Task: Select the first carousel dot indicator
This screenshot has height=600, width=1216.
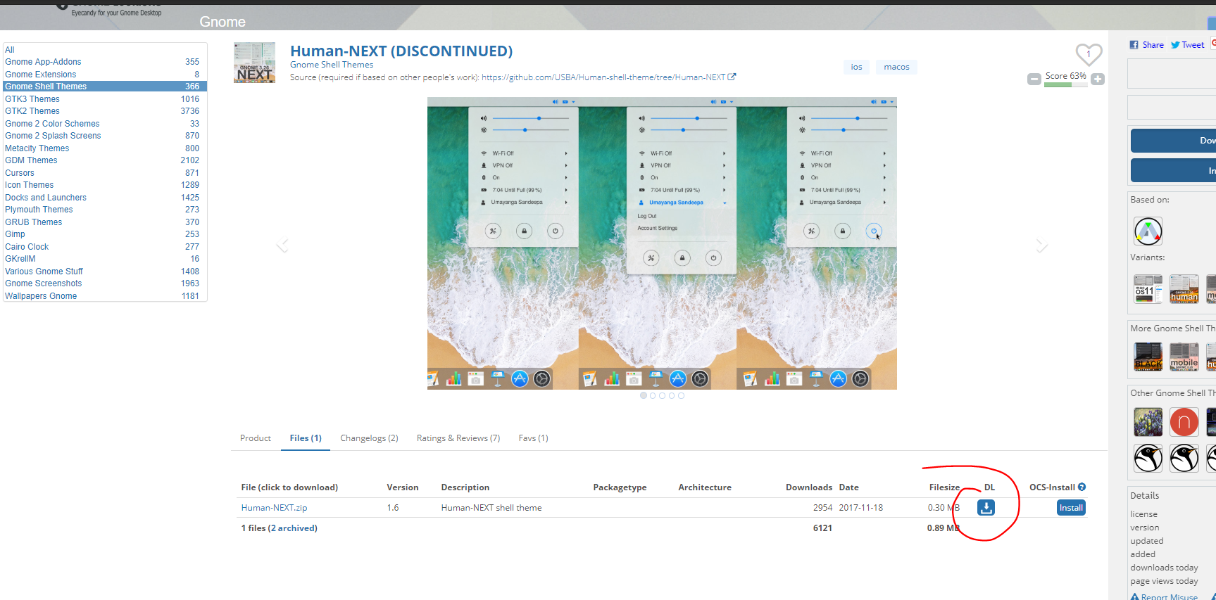Action: tap(643, 395)
